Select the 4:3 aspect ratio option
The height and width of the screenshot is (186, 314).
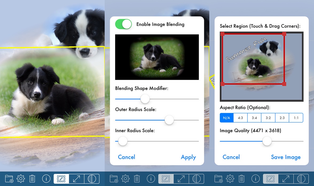coord(240,118)
